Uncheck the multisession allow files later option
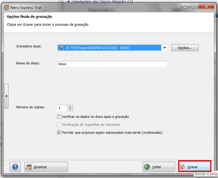The height and width of the screenshot is (178, 218). pyautogui.click(x=59, y=133)
